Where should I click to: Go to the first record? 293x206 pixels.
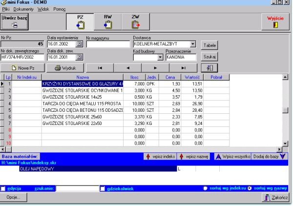pyautogui.click(x=100, y=68)
